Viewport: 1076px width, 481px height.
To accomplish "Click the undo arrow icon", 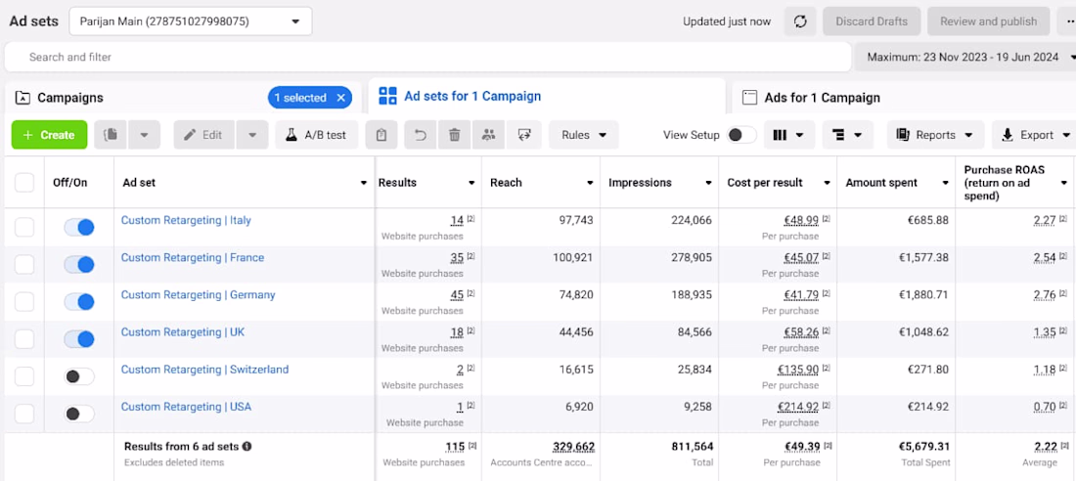I will tap(421, 135).
